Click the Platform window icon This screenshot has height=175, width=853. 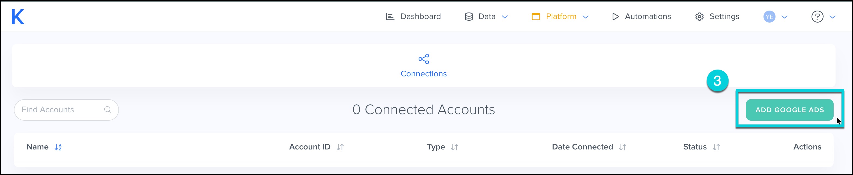point(536,17)
